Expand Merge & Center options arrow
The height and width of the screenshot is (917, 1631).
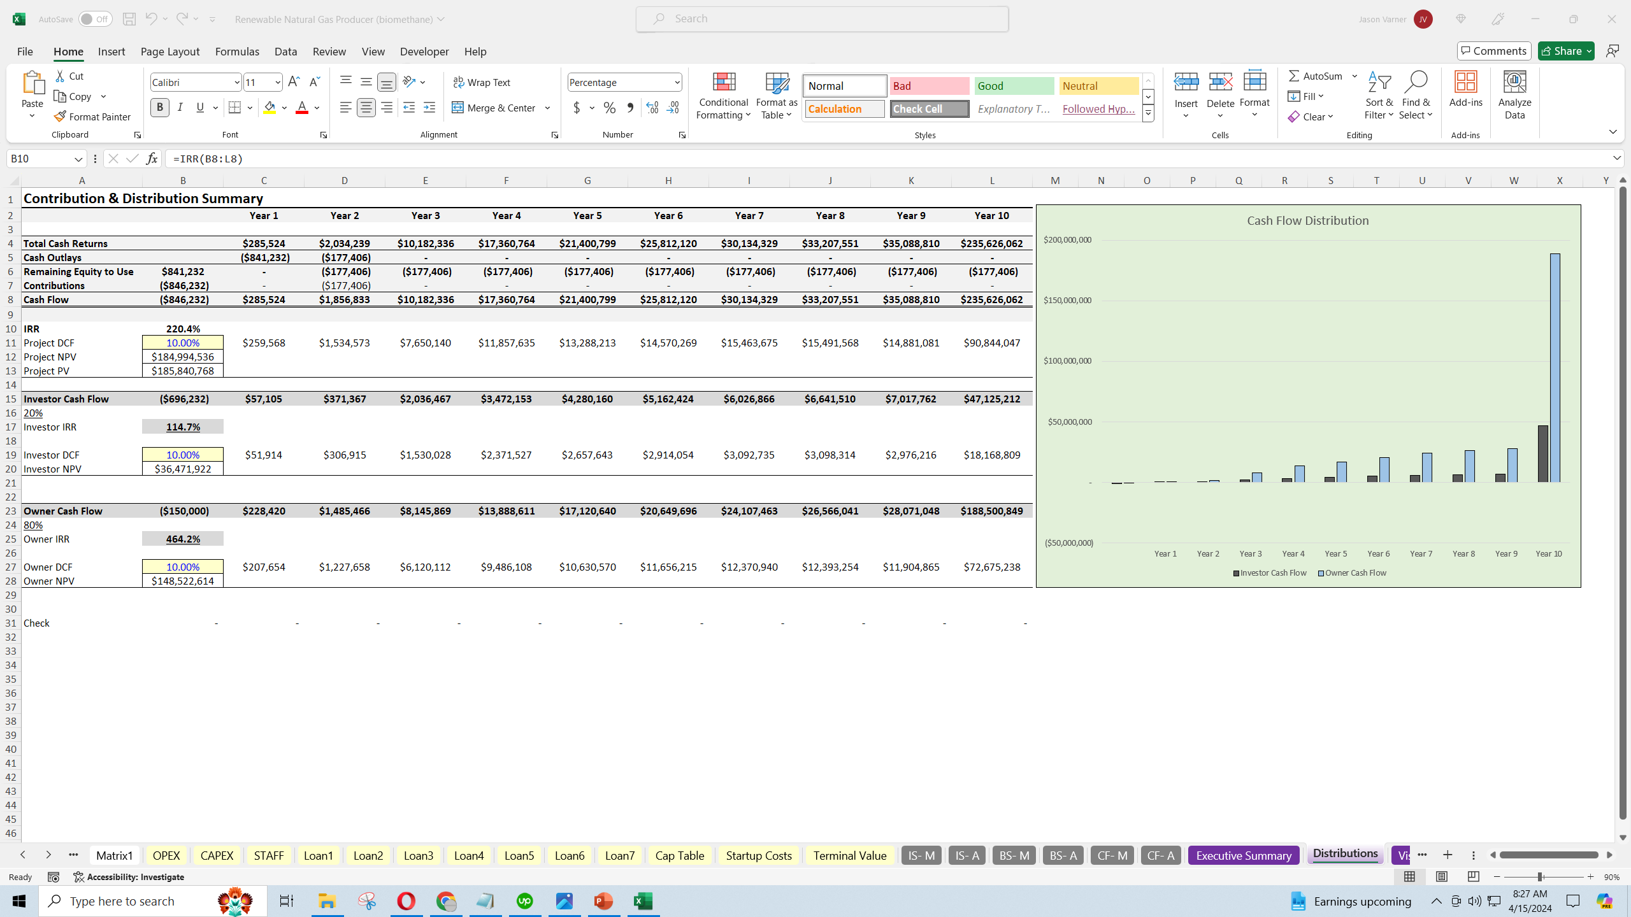(x=547, y=108)
